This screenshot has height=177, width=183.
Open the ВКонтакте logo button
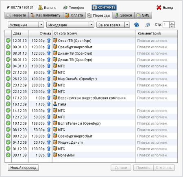[x=104, y=7]
